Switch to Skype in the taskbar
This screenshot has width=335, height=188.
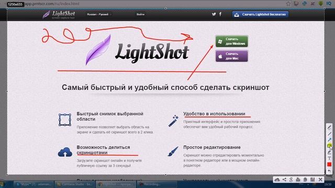pos(33,184)
